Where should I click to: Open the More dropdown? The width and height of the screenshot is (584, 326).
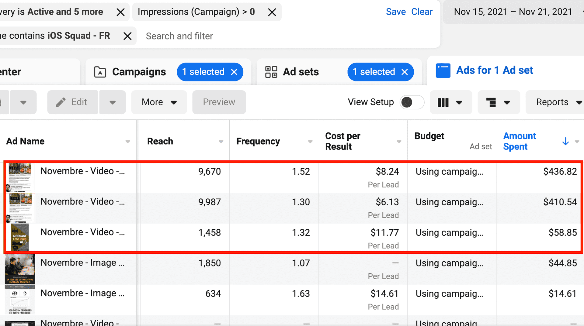158,102
